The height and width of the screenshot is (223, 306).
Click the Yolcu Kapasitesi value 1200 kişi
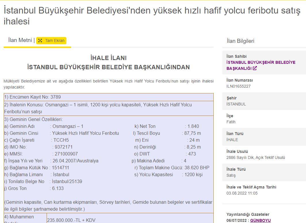click(194, 174)
